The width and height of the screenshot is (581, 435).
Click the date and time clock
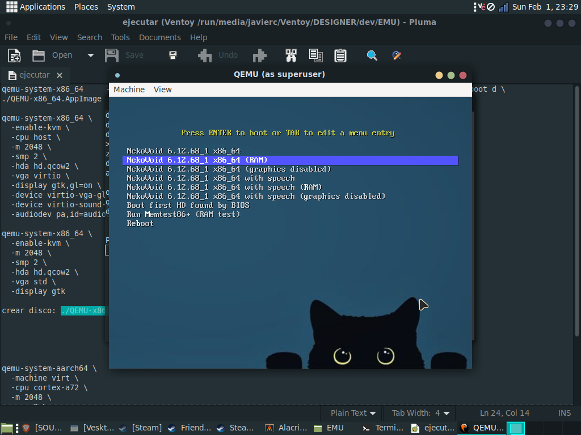(x=545, y=7)
